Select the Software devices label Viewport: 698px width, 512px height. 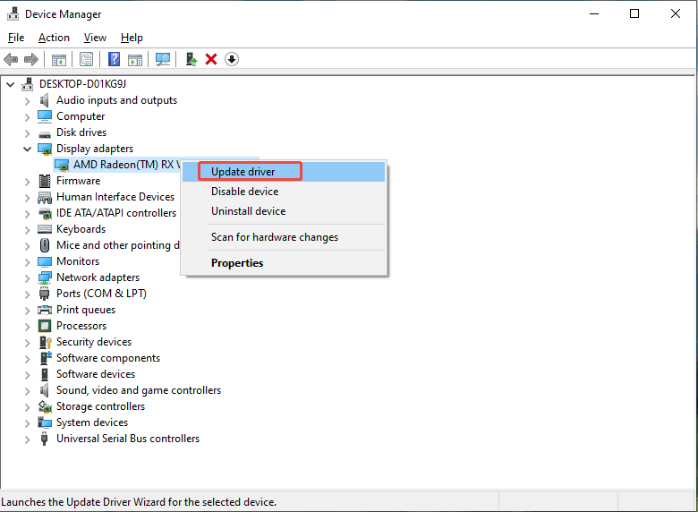[96, 374]
